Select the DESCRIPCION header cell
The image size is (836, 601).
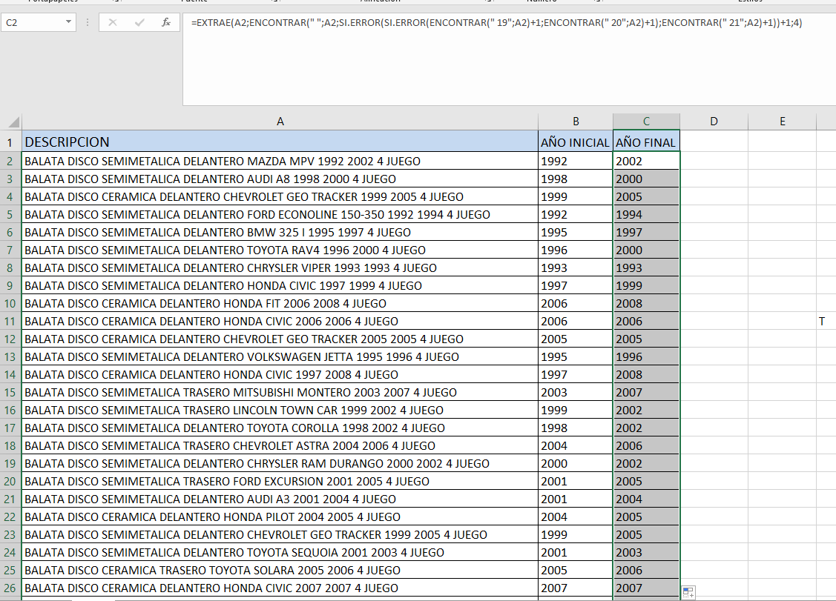click(280, 142)
